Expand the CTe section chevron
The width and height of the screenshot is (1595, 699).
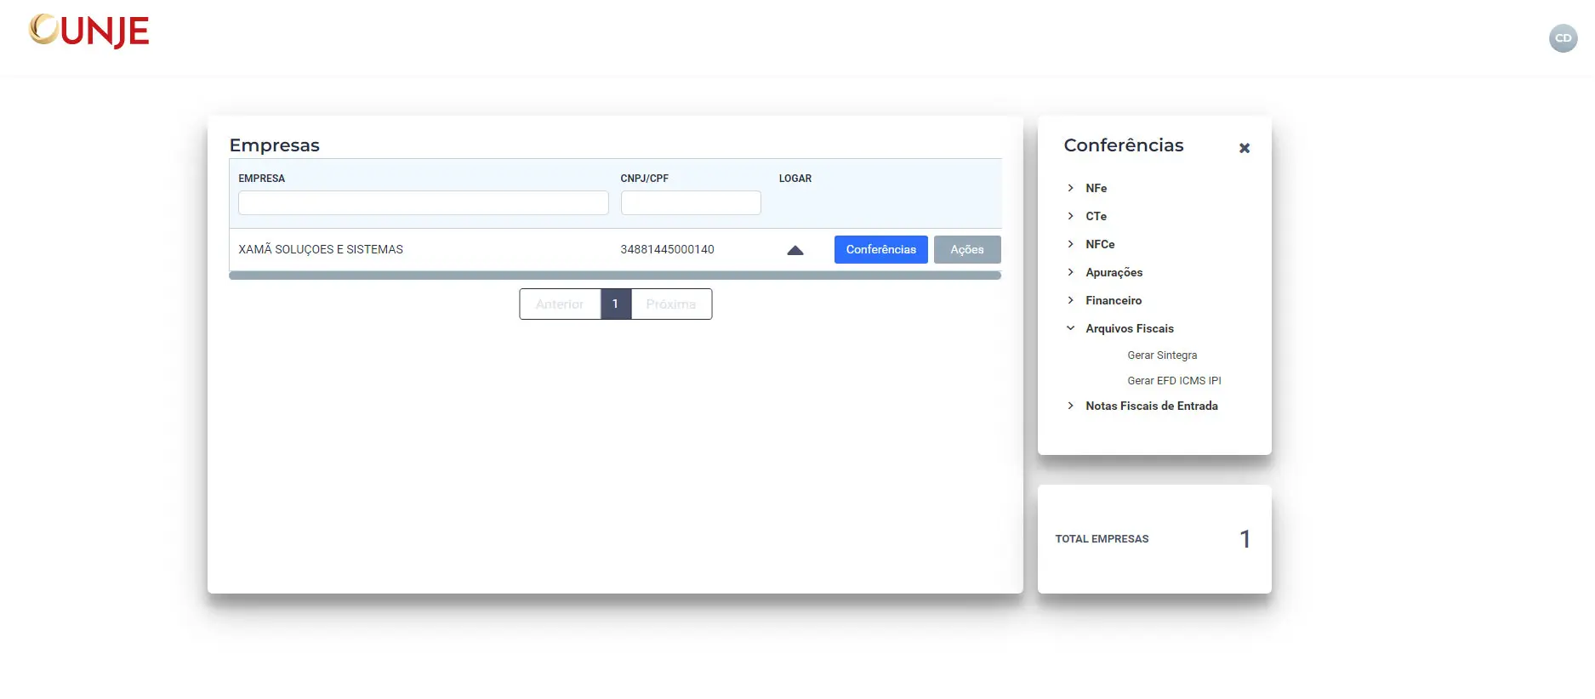[1070, 216]
